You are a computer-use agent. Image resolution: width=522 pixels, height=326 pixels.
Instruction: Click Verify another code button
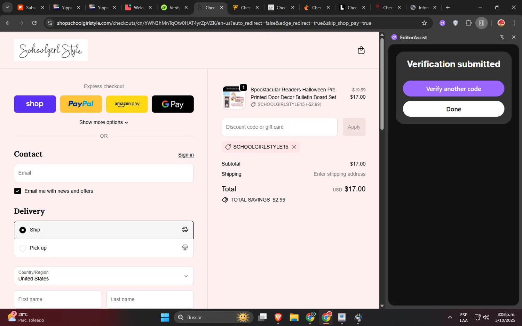click(x=453, y=89)
